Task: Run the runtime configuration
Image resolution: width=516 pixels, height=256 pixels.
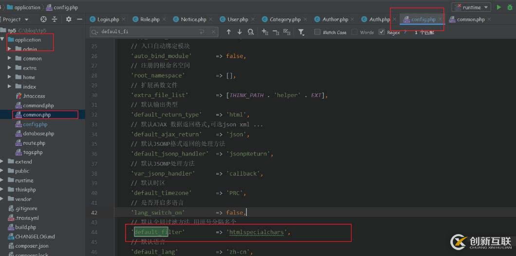Action: (x=499, y=7)
